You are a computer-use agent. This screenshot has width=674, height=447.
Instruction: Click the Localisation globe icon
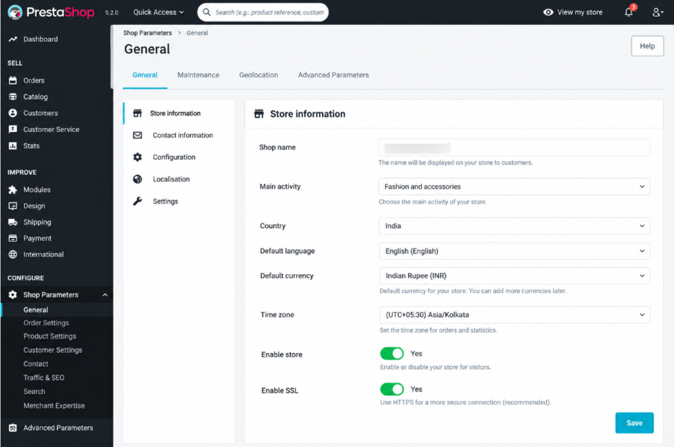click(138, 179)
